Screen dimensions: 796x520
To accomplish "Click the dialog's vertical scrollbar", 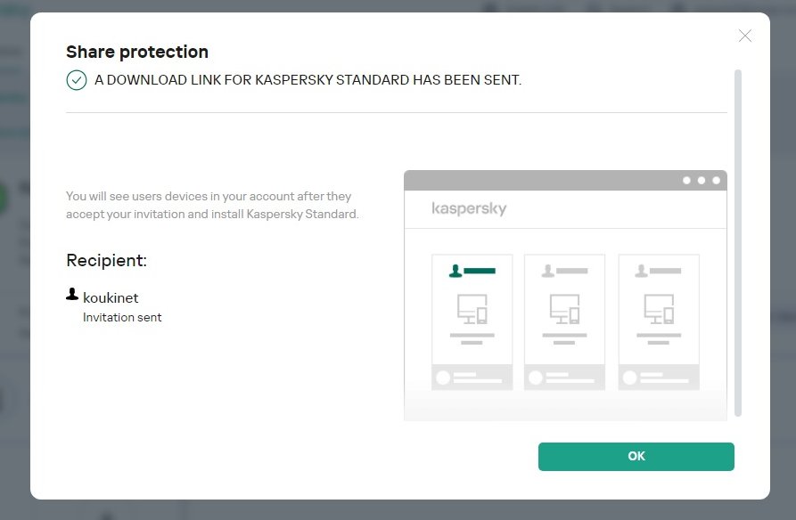I will (737, 240).
